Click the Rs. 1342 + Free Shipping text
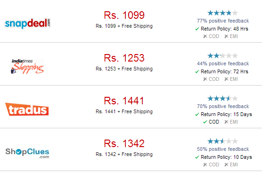 pyautogui.click(x=124, y=154)
